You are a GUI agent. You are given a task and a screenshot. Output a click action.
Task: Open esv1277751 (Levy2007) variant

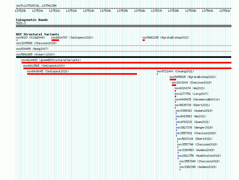(x=191, y=94)
